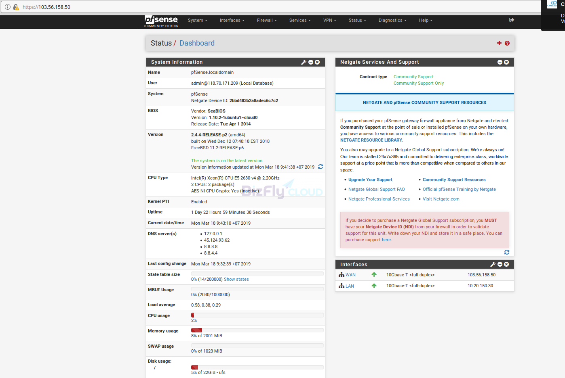This screenshot has width=565, height=378.
Task: Click DNS server 45.124.93.62 entry
Action: [x=217, y=240]
